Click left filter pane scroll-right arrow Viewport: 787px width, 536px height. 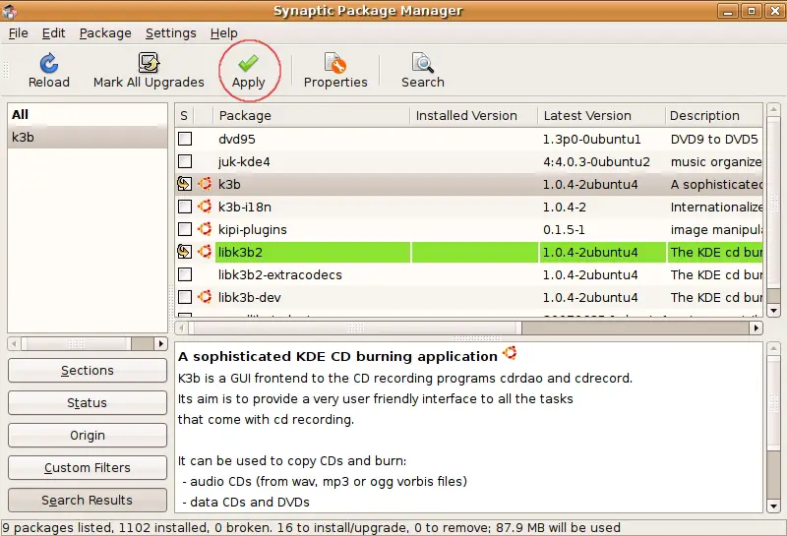[160, 343]
